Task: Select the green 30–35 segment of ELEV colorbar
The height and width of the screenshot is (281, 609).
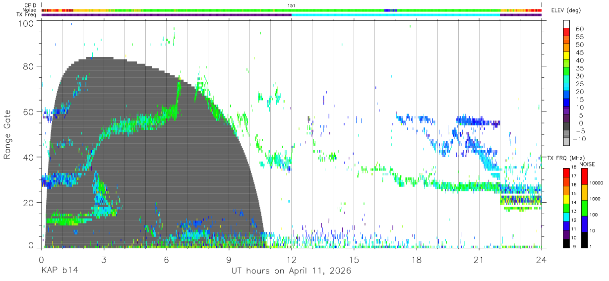Action: coord(566,72)
